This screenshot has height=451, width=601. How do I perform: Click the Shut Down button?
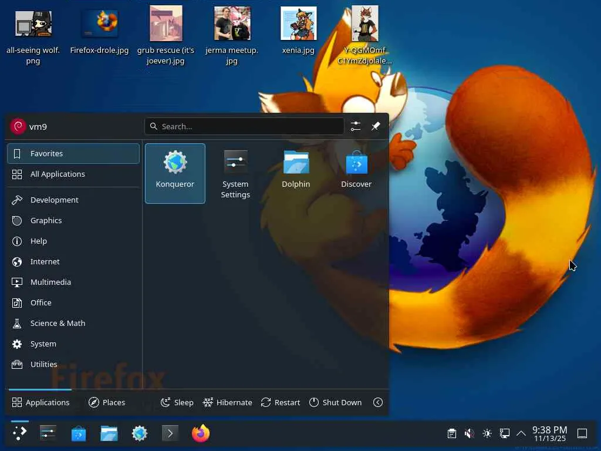pyautogui.click(x=335, y=402)
